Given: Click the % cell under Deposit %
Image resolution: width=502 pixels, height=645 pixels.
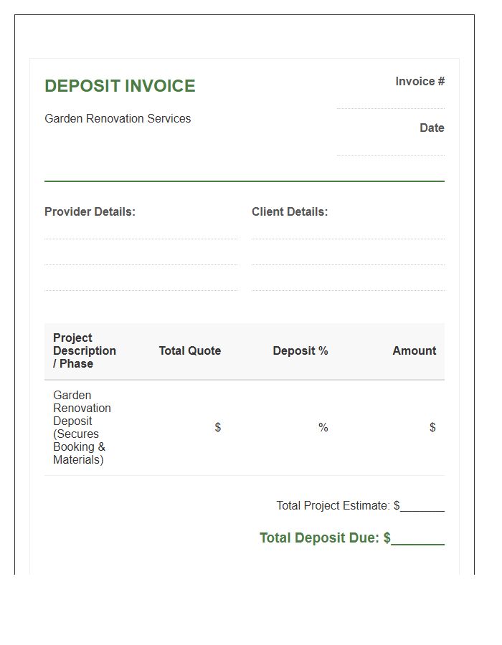Looking at the screenshot, I should tap(323, 427).
